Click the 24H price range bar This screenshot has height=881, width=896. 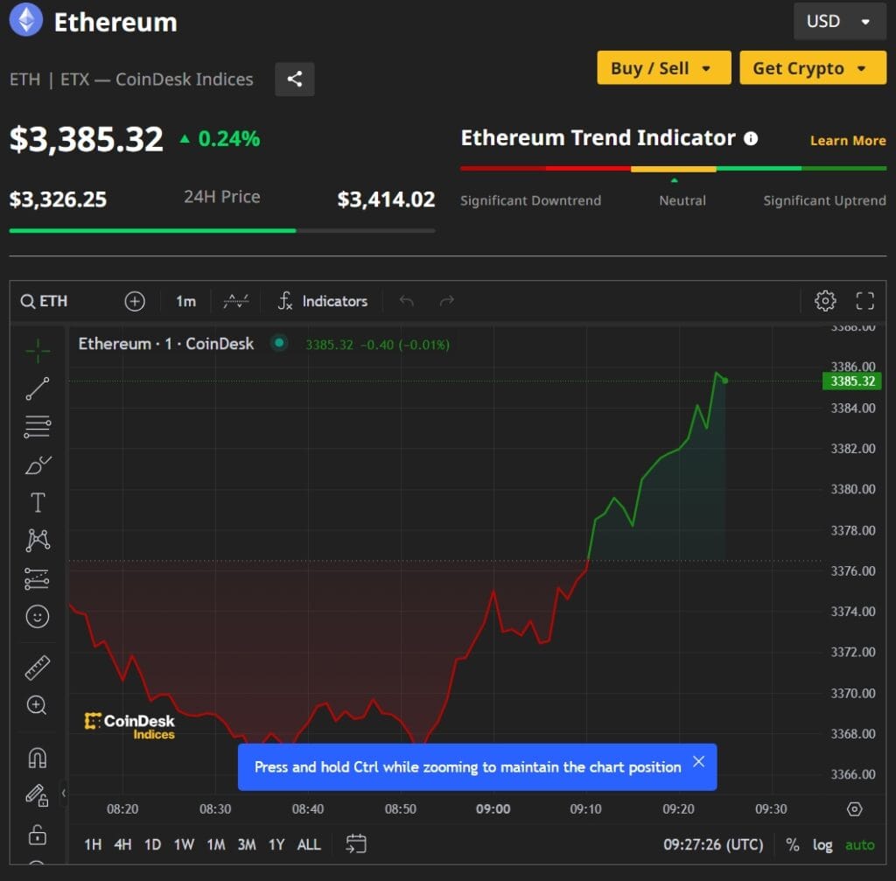[222, 231]
